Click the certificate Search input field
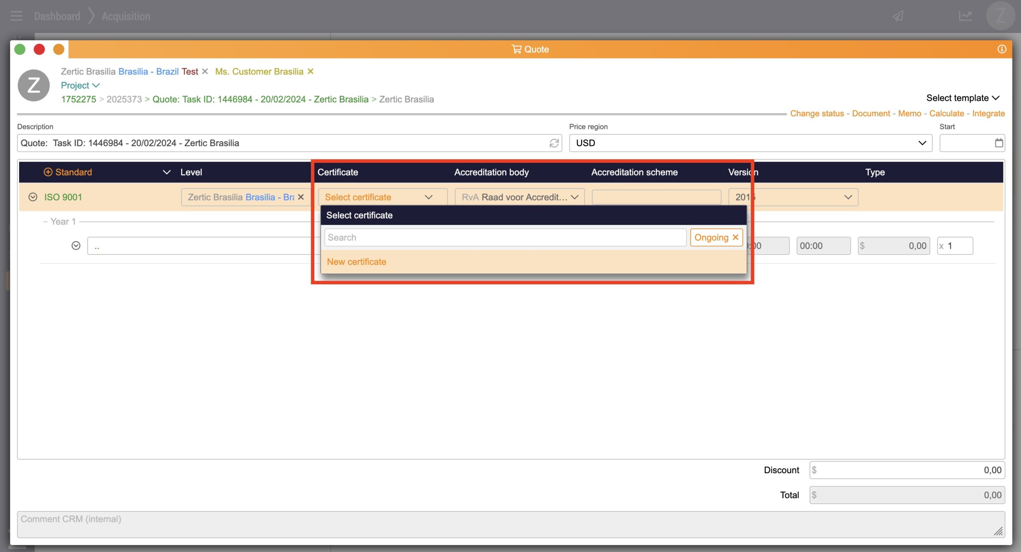 pyautogui.click(x=505, y=237)
